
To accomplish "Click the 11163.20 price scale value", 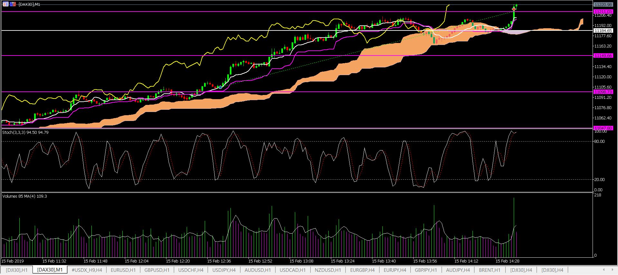I will click(603, 46).
